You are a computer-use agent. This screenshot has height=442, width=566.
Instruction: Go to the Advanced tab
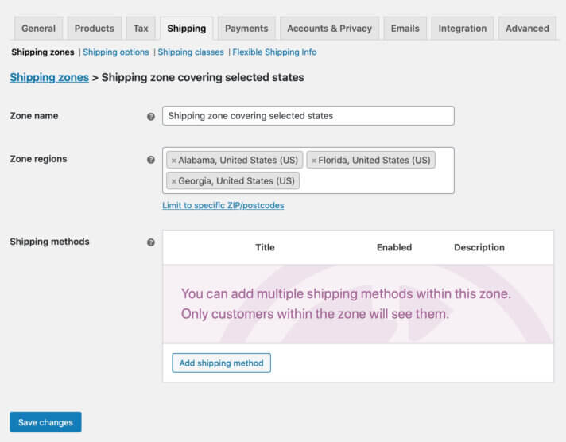[527, 28]
